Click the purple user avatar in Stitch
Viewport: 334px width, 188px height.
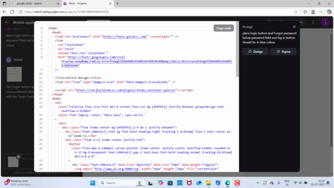[x=325, y=22]
